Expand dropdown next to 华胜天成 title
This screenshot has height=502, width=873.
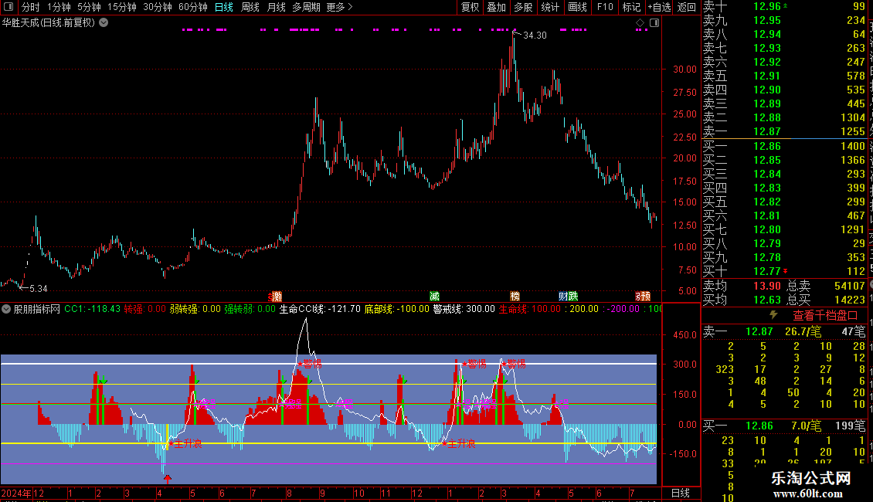pos(104,23)
